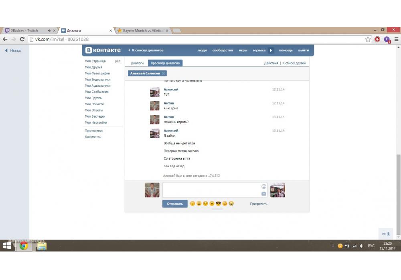Click the volume tray icon
Screen dimensions: 401x280
click(x=361, y=246)
